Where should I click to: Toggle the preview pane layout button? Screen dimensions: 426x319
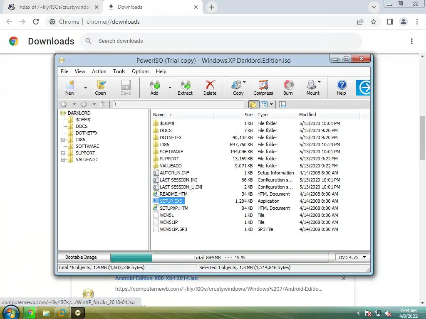click(282, 104)
